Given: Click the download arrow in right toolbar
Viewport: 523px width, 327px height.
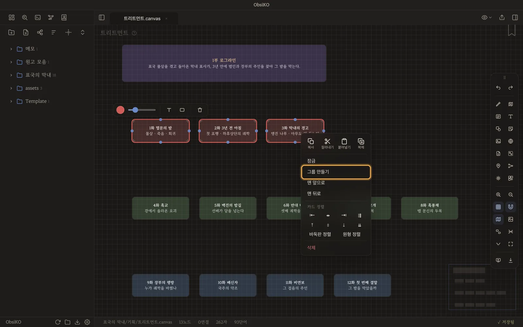Looking at the screenshot, I should tap(511, 260).
